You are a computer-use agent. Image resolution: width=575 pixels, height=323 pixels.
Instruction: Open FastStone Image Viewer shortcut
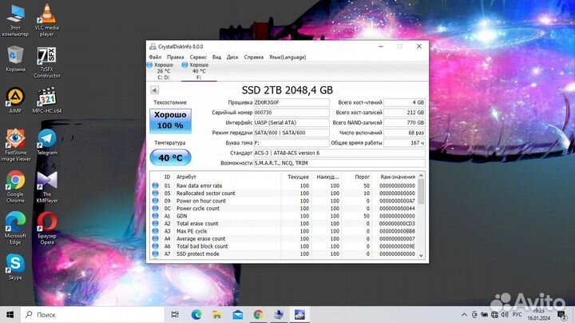click(15, 145)
